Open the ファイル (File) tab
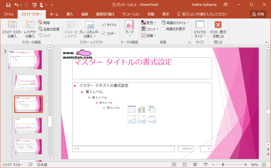Screen dimensions: 271x168 tap(8, 14)
